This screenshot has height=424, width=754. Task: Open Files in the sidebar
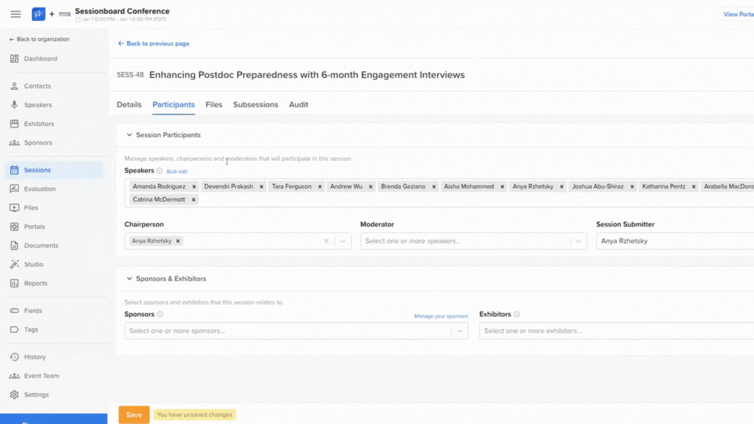[x=31, y=207]
